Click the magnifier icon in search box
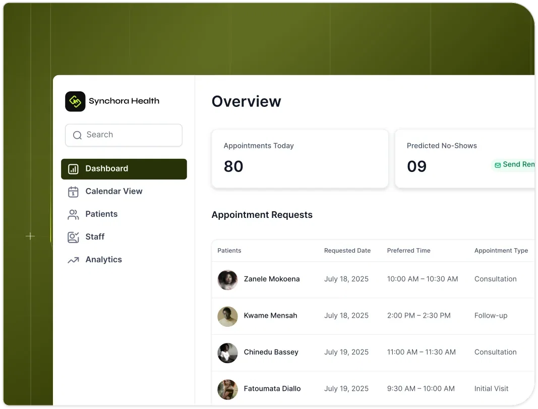The height and width of the screenshot is (409, 538). coord(77,135)
